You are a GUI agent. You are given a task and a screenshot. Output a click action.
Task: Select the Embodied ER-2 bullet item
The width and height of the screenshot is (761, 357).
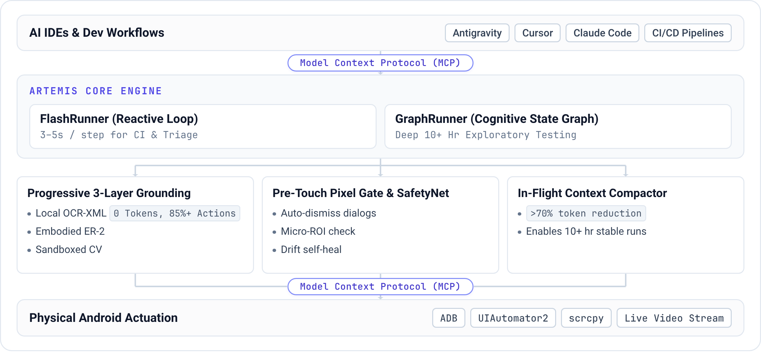tap(70, 231)
